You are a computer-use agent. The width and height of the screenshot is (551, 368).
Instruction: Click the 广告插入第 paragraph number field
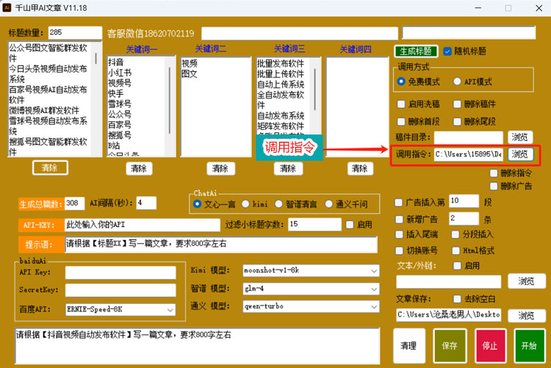point(464,201)
